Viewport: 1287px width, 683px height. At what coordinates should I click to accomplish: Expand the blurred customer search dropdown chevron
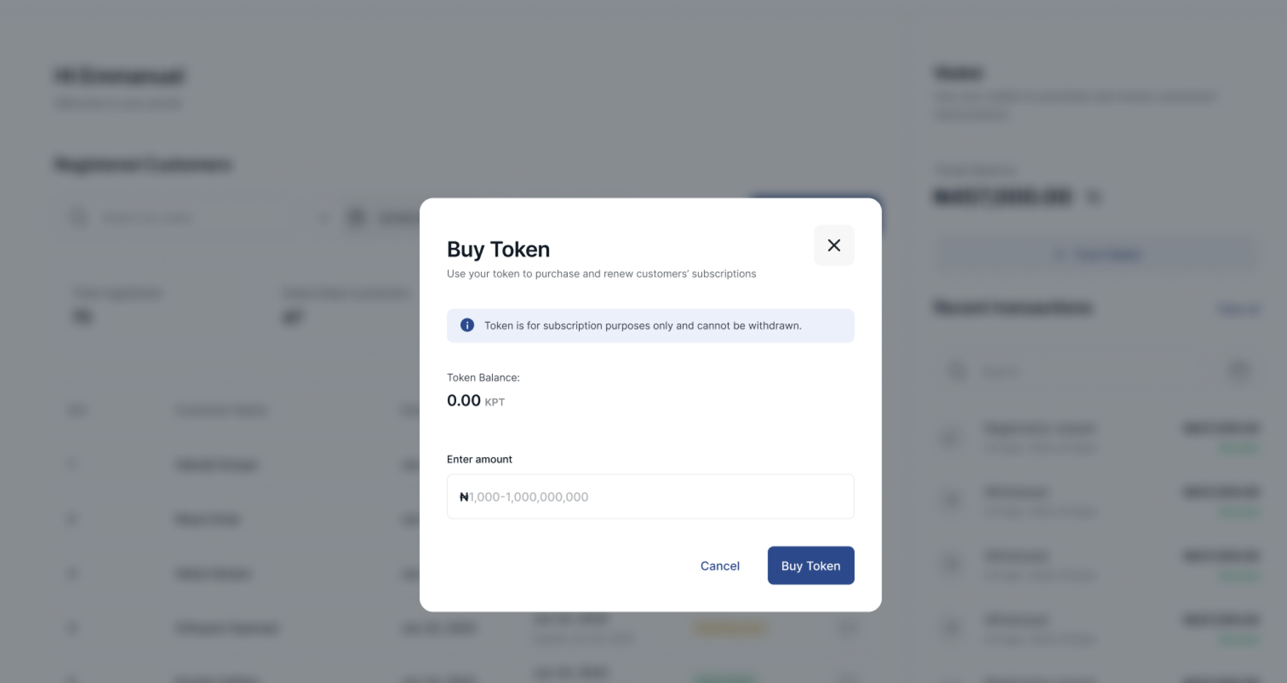[x=324, y=218]
